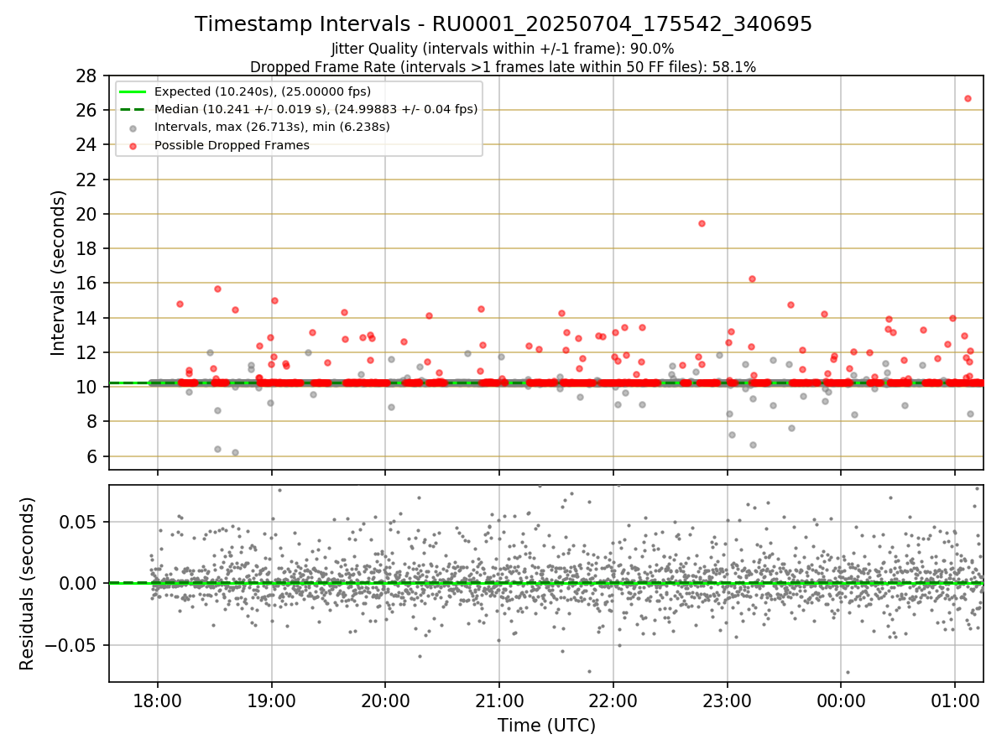The height and width of the screenshot is (755, 1007).
Task: Click the Expected (10.240s) legend entry
Action: (x=263, y=91)
